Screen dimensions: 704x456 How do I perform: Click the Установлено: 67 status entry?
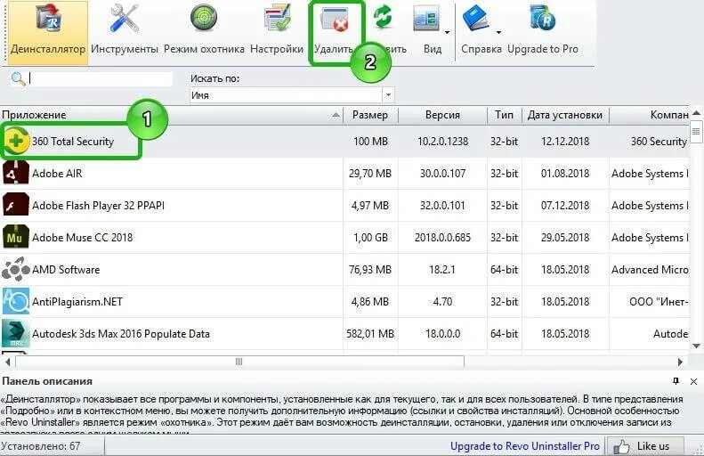click(x=40, y=446)
